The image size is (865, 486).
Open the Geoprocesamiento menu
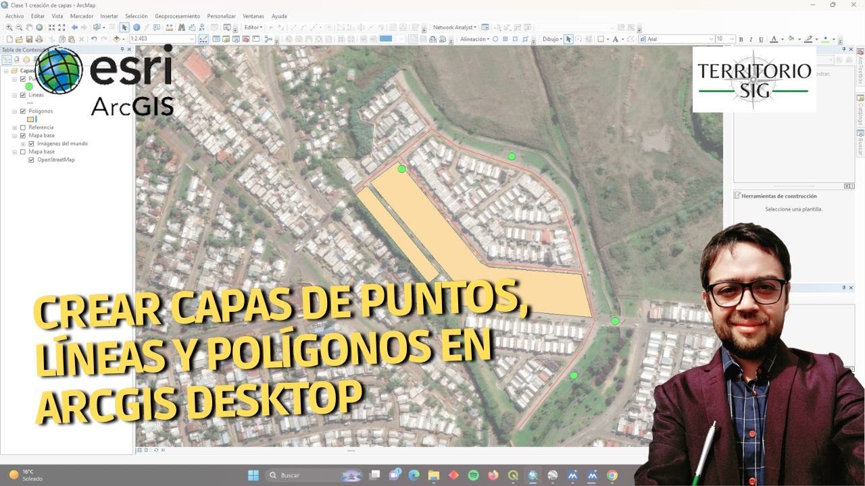tap(177, 16)
